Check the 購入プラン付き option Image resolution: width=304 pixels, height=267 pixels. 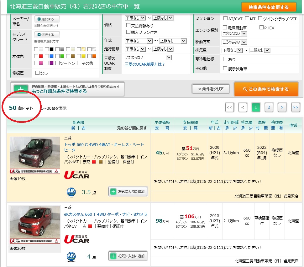pos(128,32)
